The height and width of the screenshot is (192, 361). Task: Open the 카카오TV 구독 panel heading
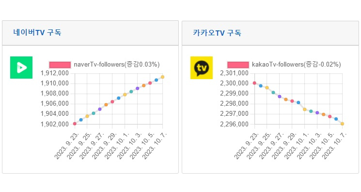(217, 33)
